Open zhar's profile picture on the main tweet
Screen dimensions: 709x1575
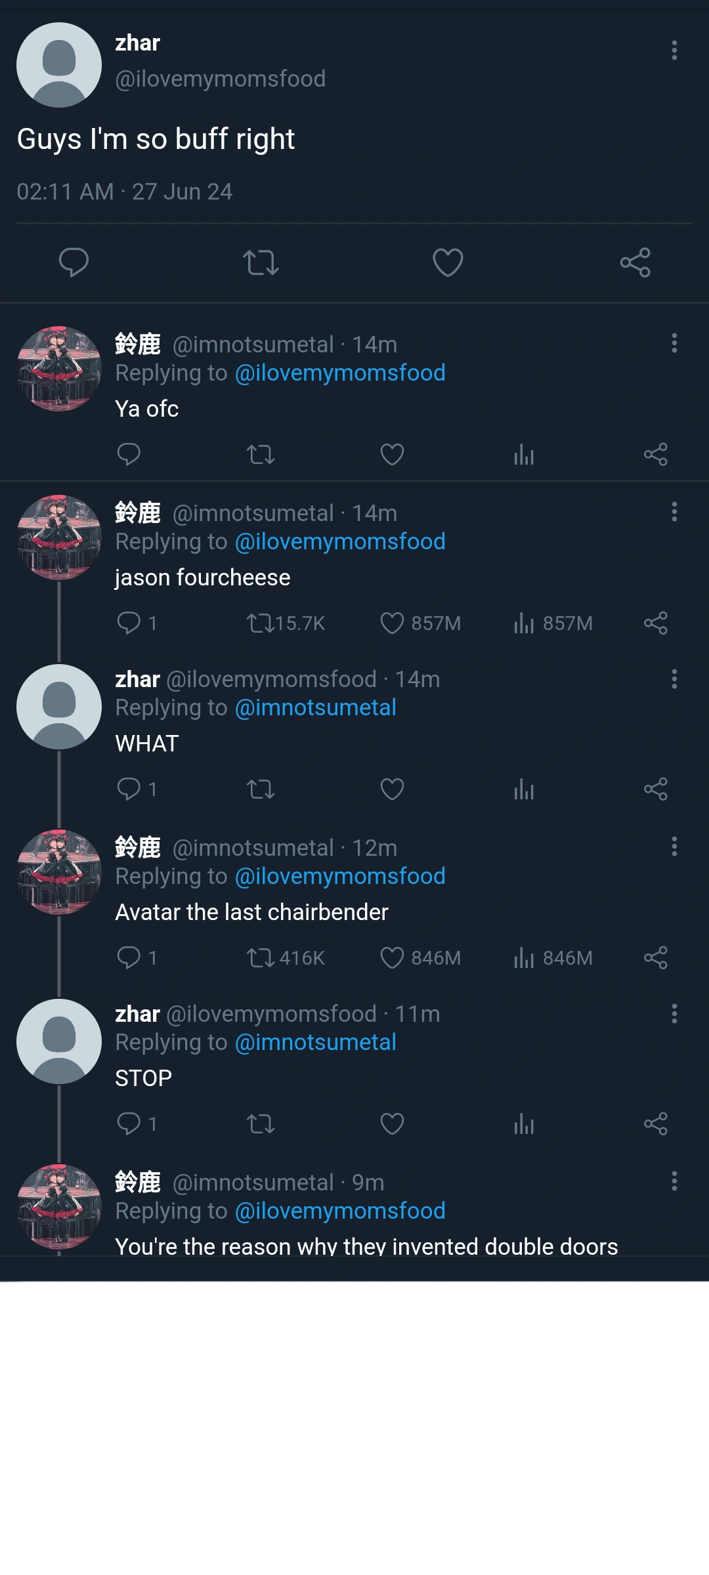[x=59, y=65]
